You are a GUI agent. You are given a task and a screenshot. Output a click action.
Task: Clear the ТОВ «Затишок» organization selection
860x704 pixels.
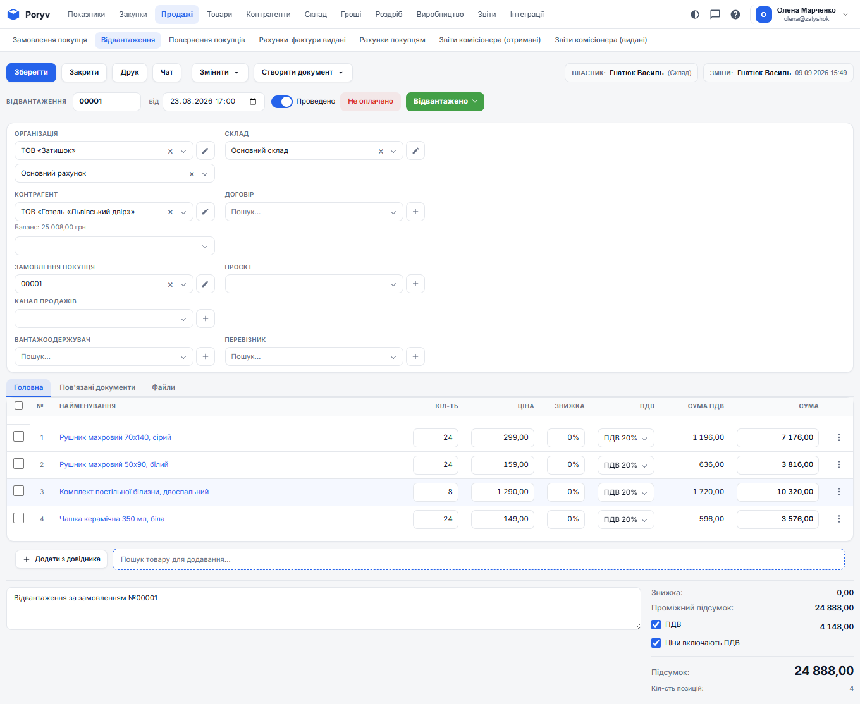(170, 151)
